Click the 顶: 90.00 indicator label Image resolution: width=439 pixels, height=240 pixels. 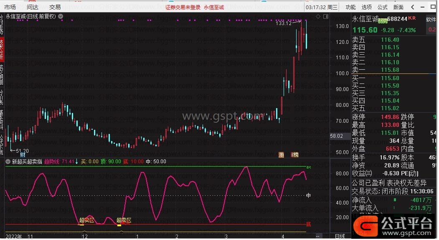(111, 162)
